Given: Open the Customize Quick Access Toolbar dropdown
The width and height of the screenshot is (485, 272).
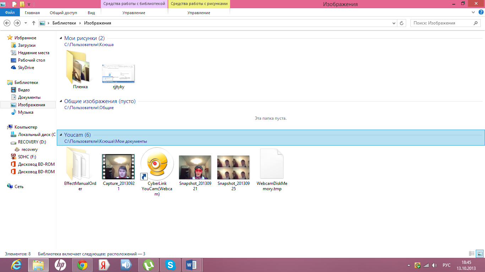Looking at the screenshot, I should coord(29,5).
